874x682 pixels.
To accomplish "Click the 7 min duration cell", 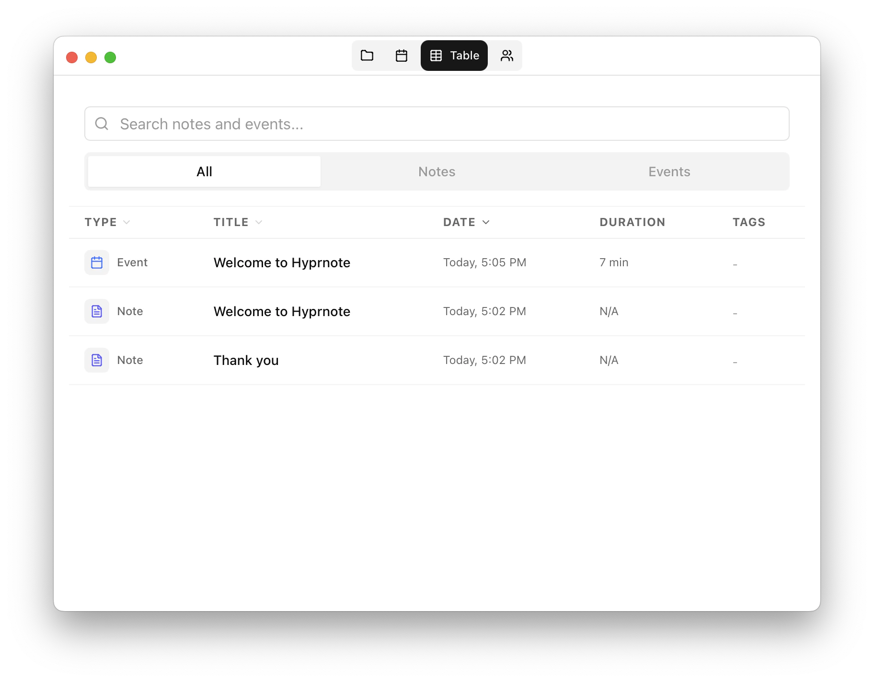I will (614, 262).
